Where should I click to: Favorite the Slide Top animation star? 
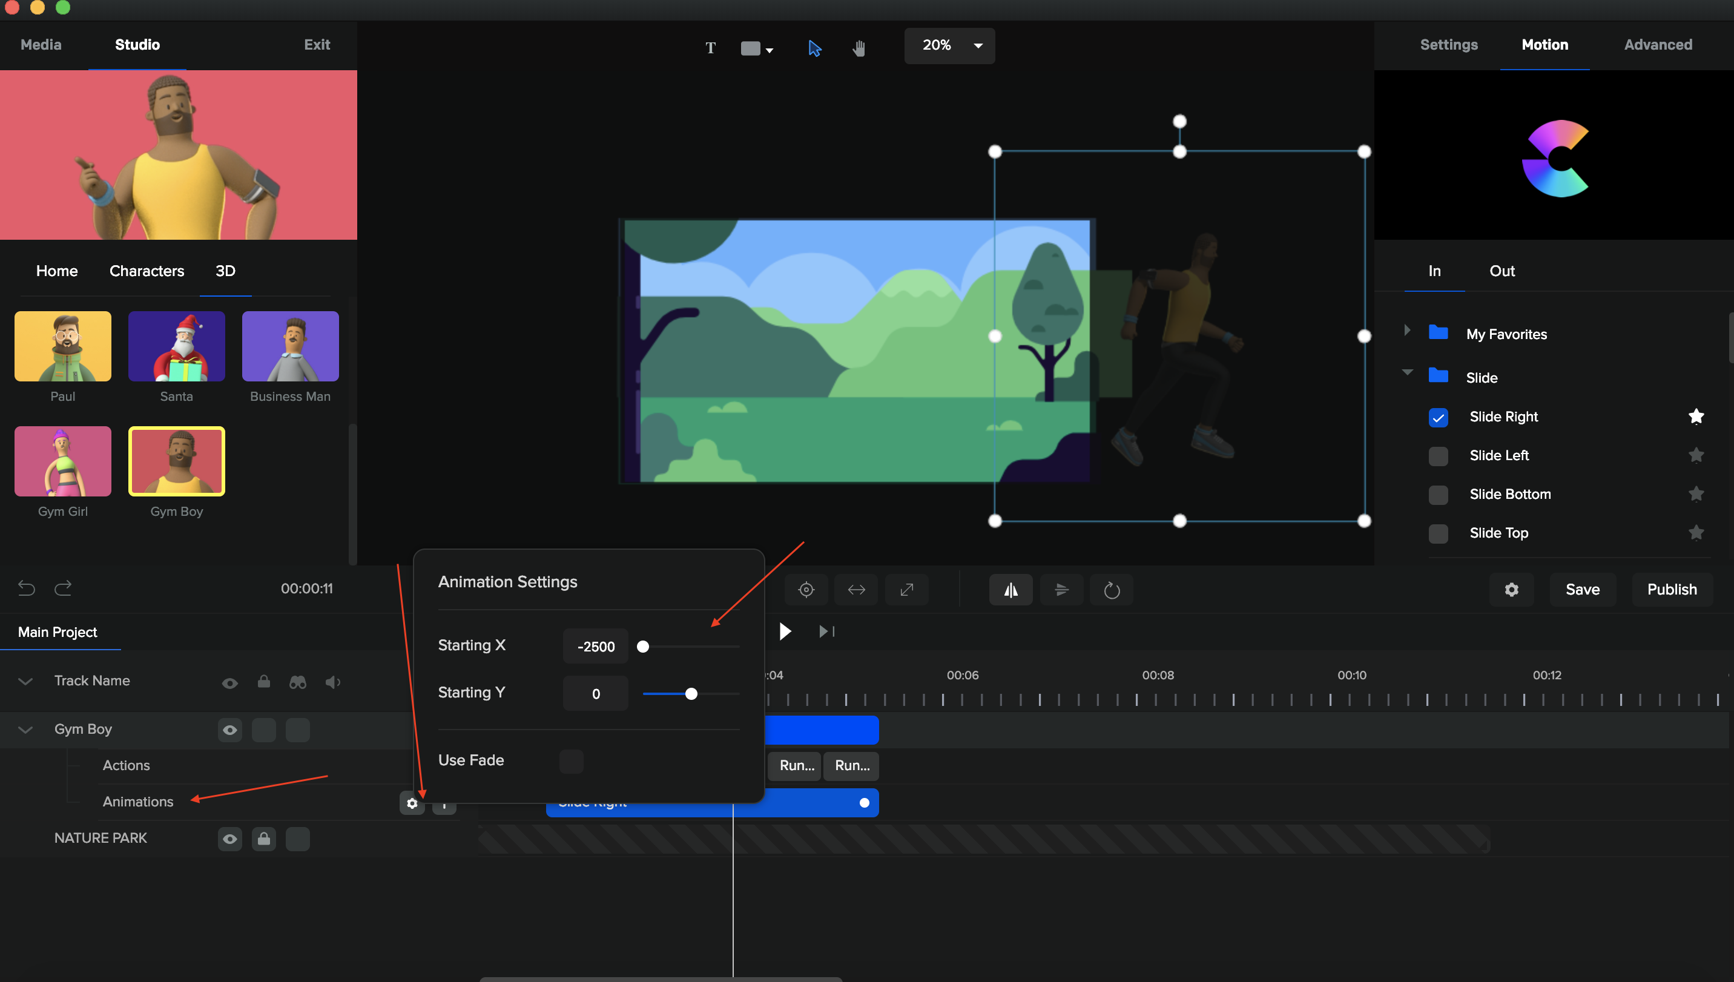[1696, 533]
